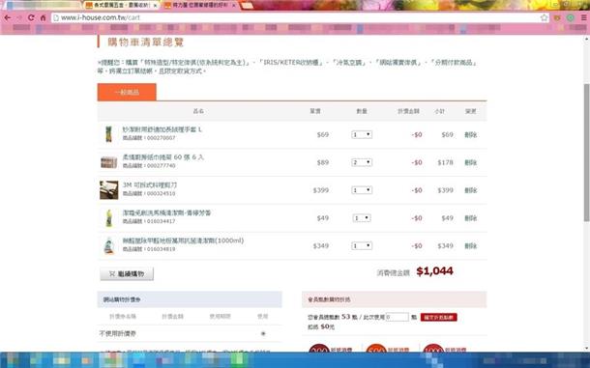
Task: Select the 不使用折價券 radio button
Action: coord(263,333)
